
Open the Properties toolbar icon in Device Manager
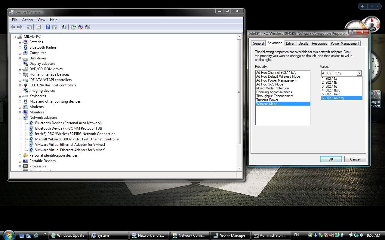(x=38, y=27)
